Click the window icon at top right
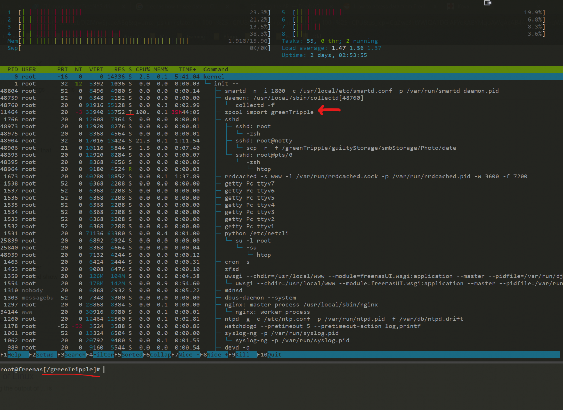The width and height of the screenshot is (563, 410). click(x=488, y=3)
